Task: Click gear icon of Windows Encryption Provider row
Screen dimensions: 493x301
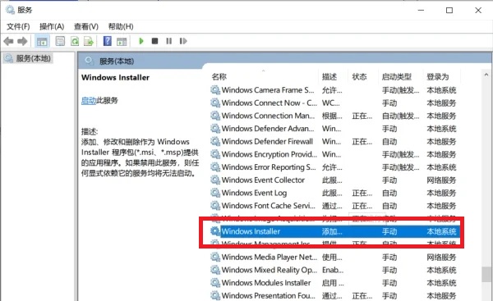Action: [x=215, y=154]
